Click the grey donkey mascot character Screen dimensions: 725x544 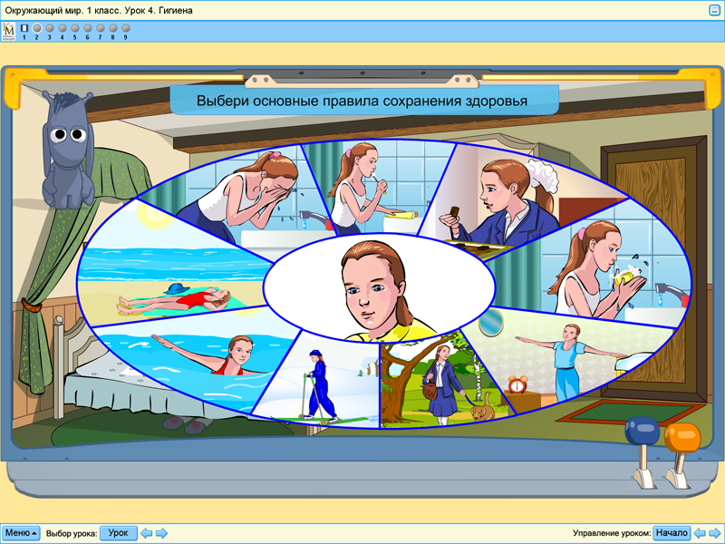67,151
